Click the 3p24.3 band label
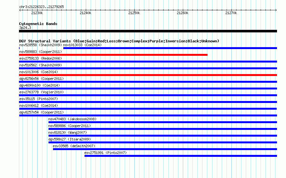Viewport: 286px width, 178px height. pyautogui.click(x=25, y=28)
